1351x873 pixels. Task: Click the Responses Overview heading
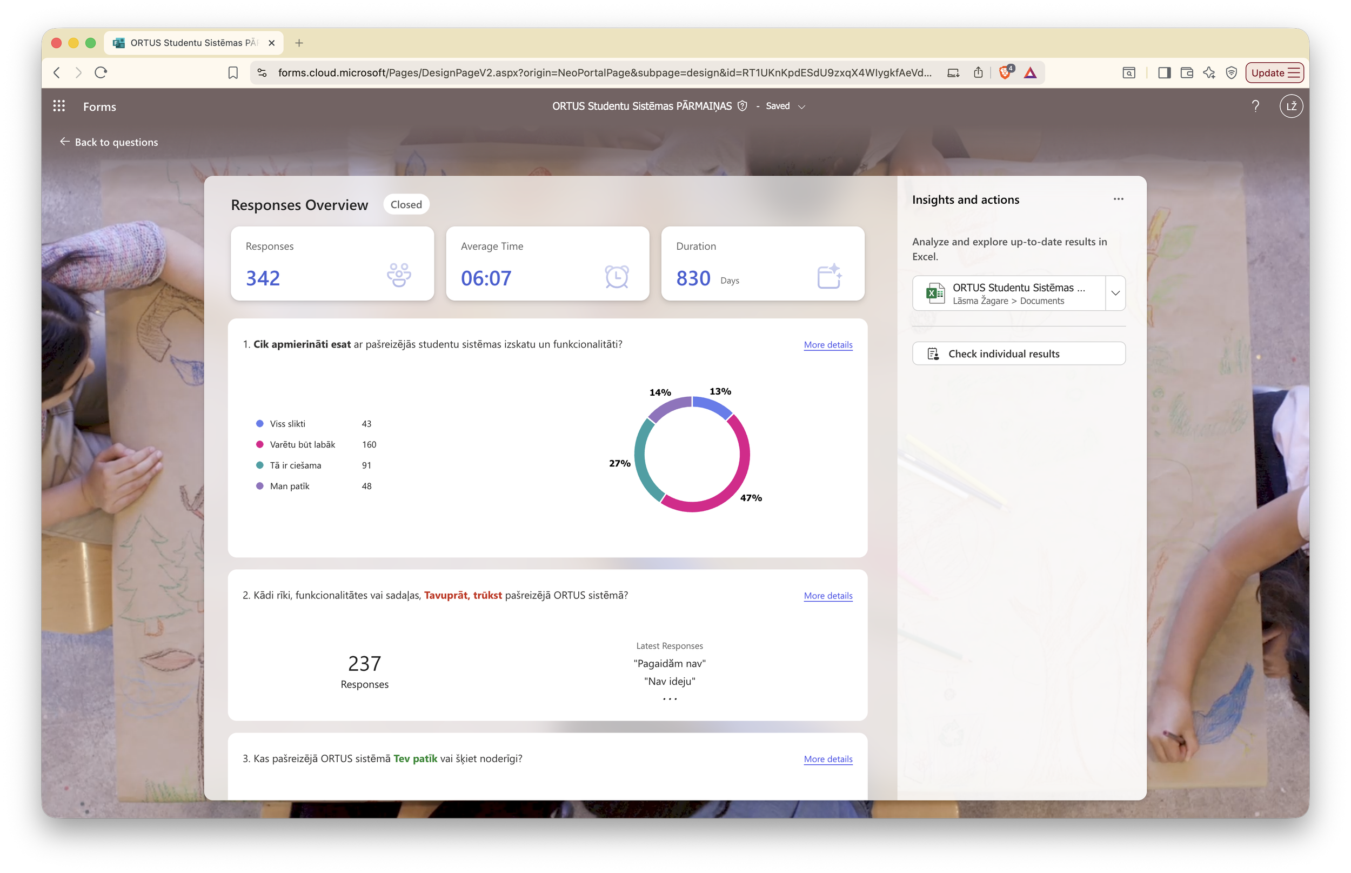tap(299, 205)
